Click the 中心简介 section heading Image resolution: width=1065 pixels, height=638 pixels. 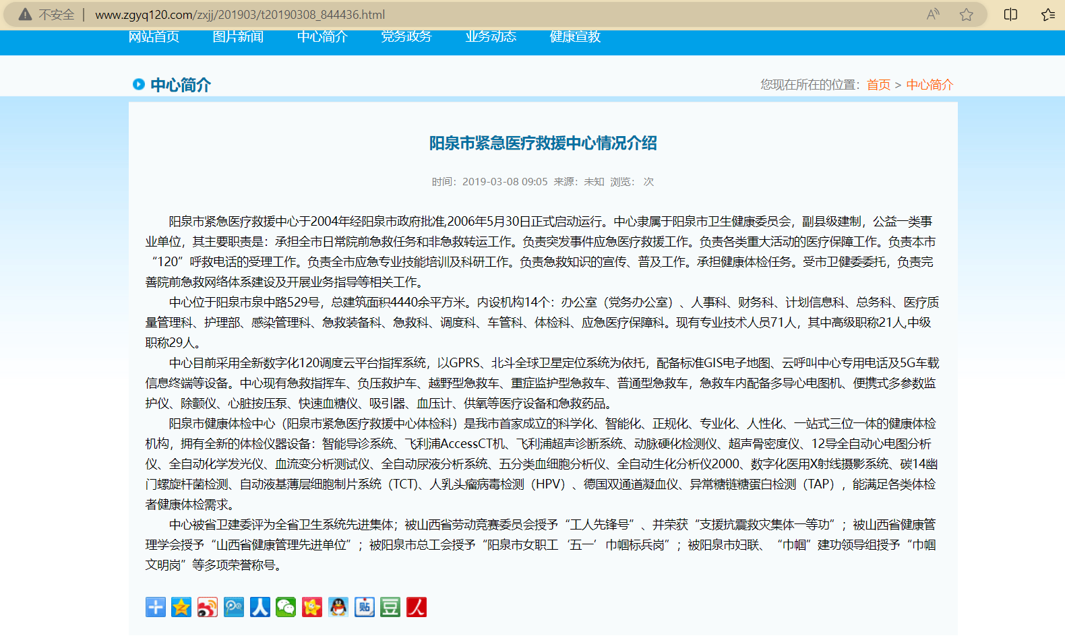tap(180, 85)
